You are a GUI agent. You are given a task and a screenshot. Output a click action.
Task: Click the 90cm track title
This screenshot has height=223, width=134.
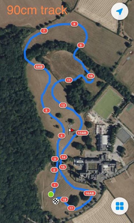point(37,10)
